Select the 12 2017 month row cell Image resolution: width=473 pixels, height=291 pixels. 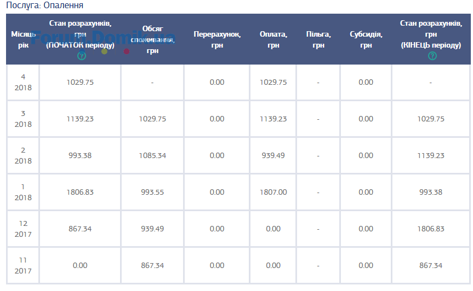23,229
